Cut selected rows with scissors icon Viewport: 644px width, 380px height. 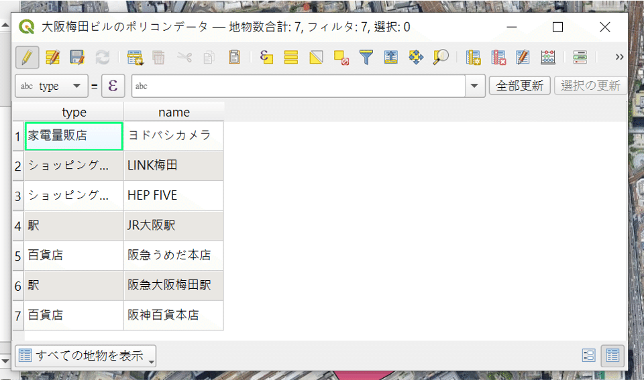coord(184,57)
